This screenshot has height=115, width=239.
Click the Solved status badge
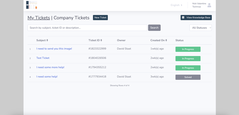pos(188,77)
